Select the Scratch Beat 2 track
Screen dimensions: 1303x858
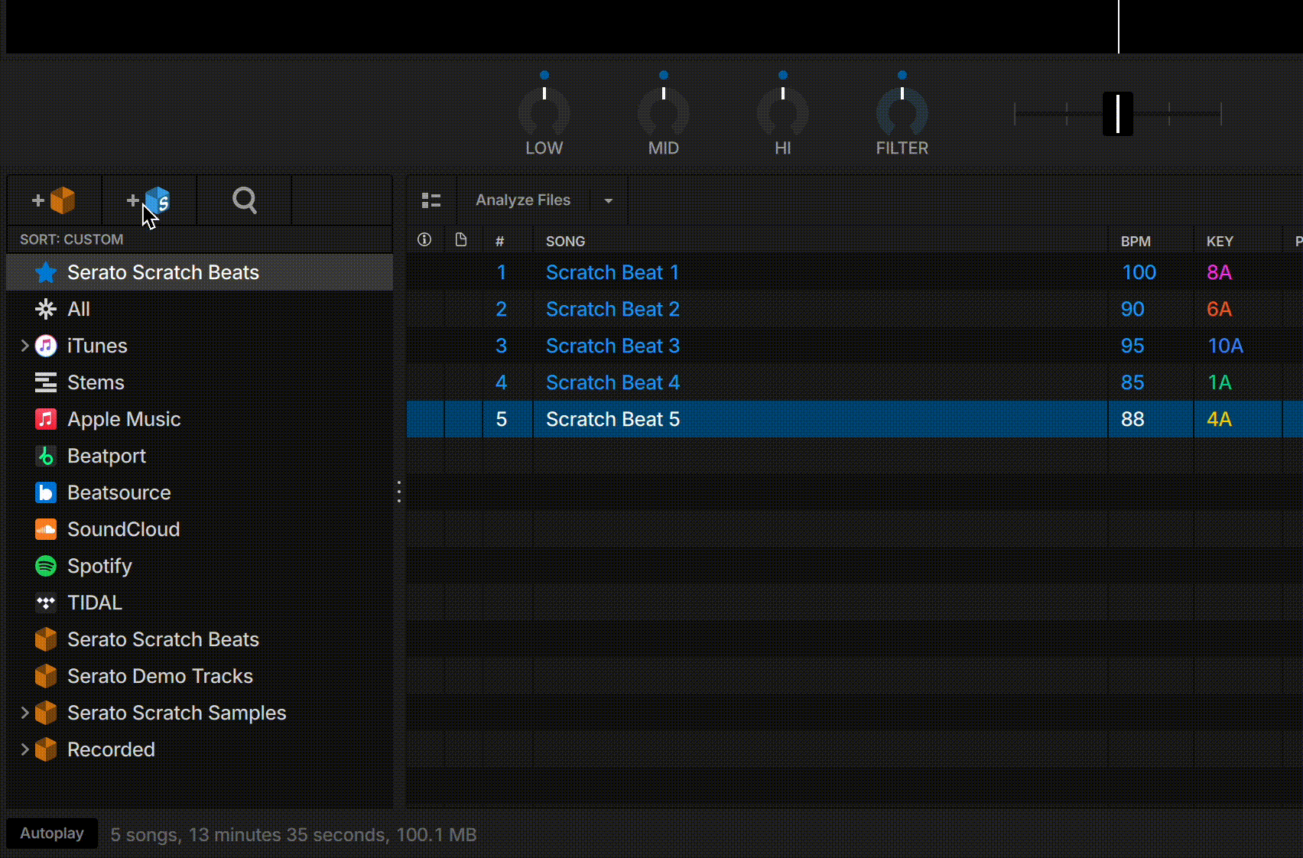(x=854, y=309)
